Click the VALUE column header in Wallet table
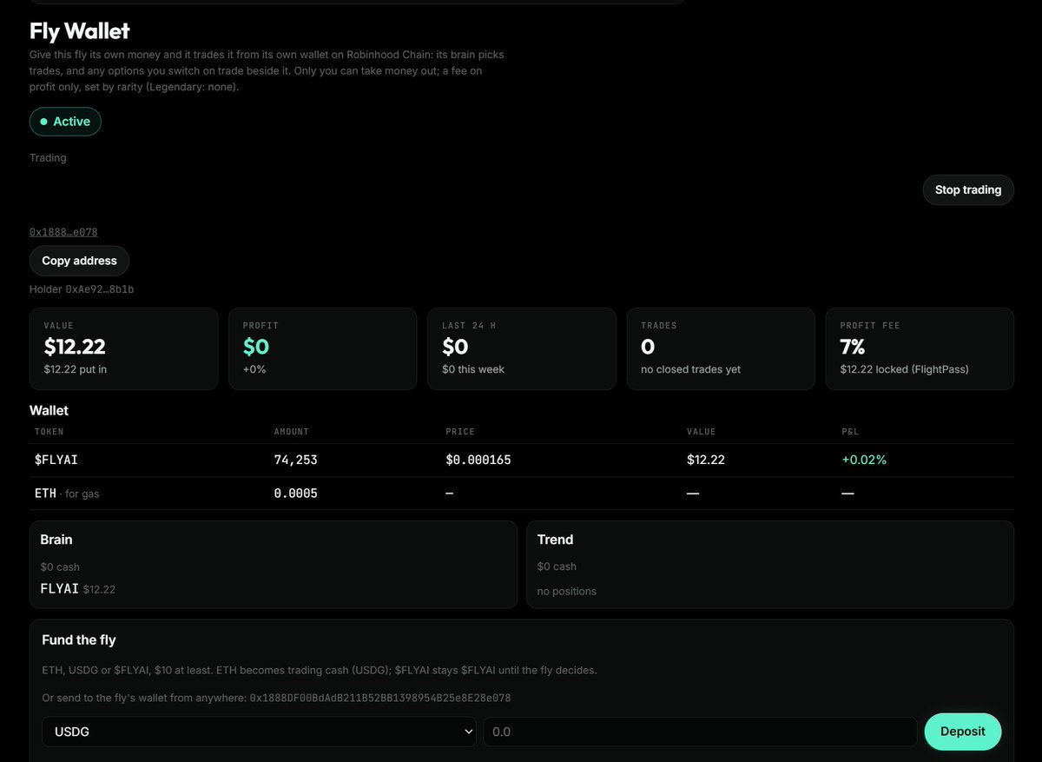The width and height of the screenshot is (1042, 762). click(702, 432)
